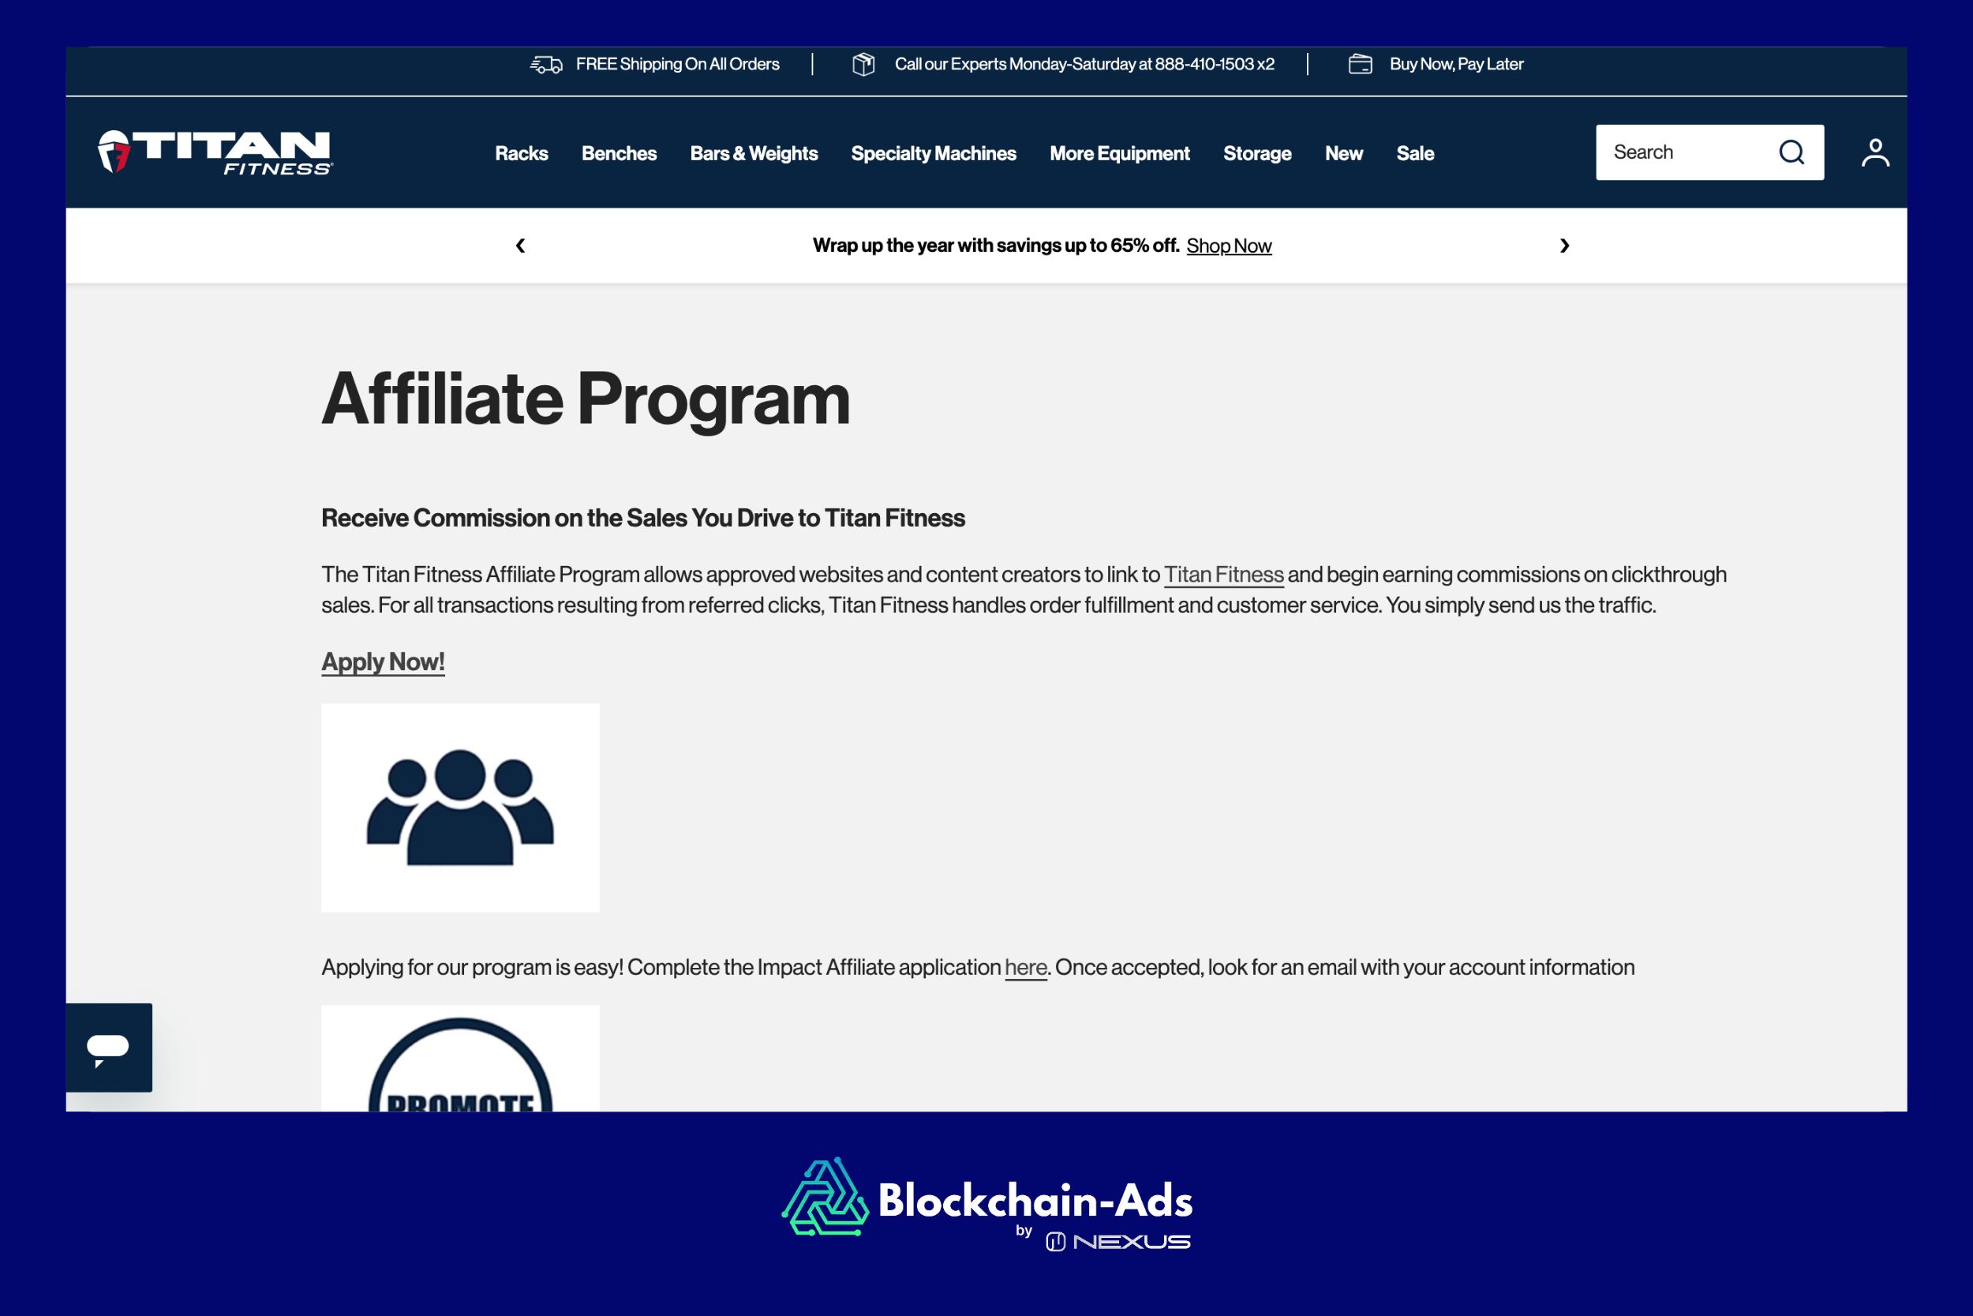The image size is (1973, 1316).
Task: Click the package box icon
Action: point(863,65)
